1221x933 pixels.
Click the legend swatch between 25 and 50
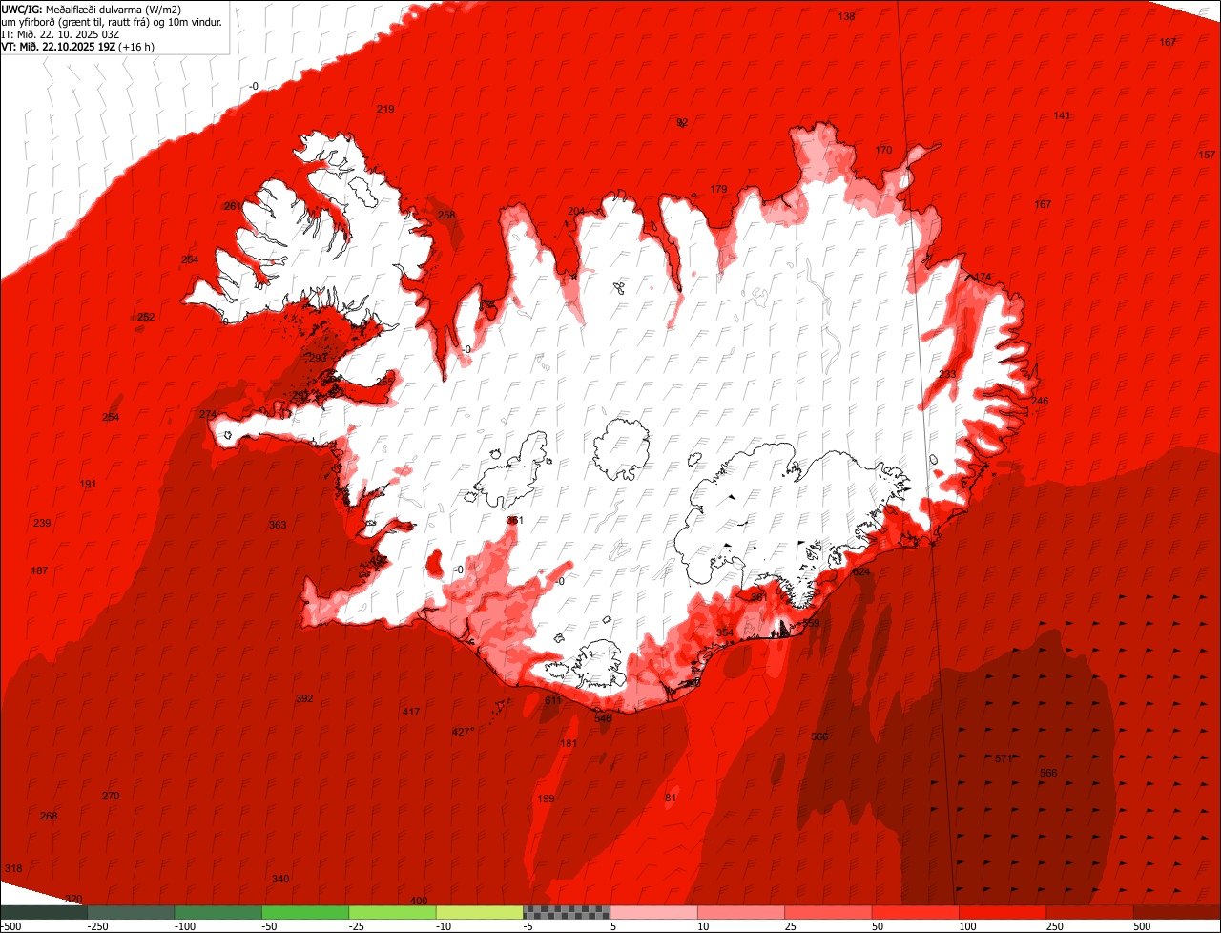coord(829,912)
